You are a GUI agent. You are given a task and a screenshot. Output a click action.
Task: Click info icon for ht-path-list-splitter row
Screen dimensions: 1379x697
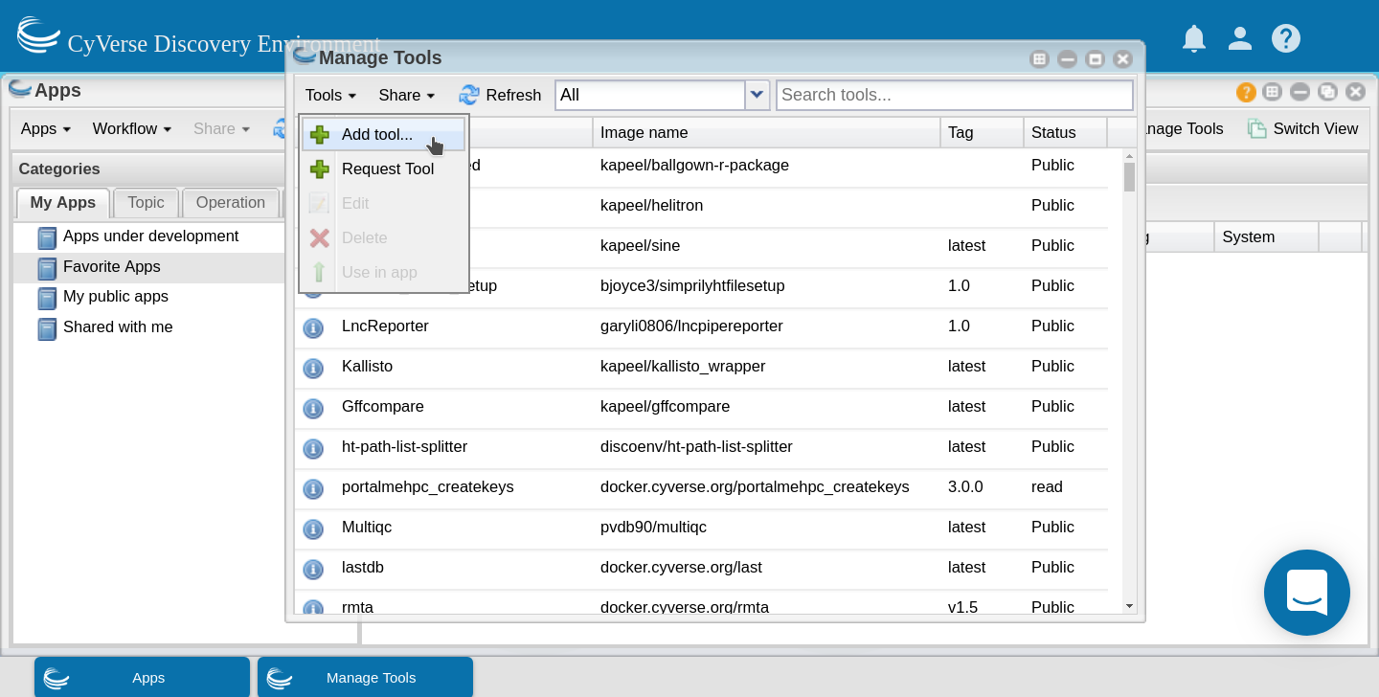tap(313, 448)
